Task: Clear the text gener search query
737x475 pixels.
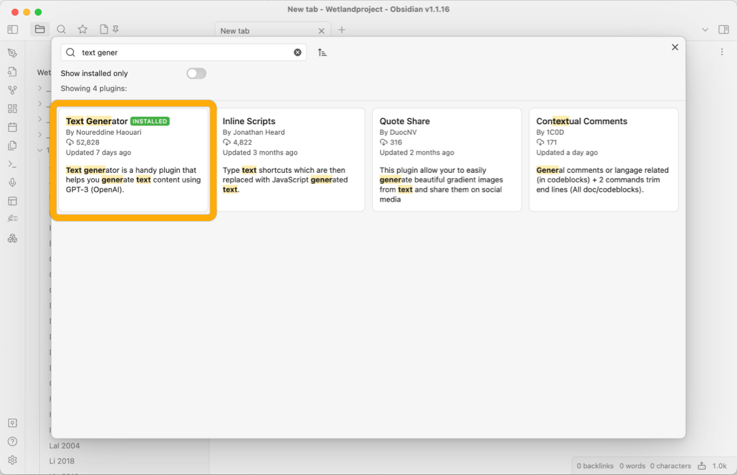Action: tap(298, 52)
